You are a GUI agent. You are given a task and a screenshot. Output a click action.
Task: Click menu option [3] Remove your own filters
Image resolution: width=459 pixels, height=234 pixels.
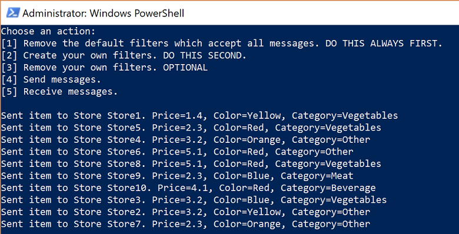(x=105, y=68)
